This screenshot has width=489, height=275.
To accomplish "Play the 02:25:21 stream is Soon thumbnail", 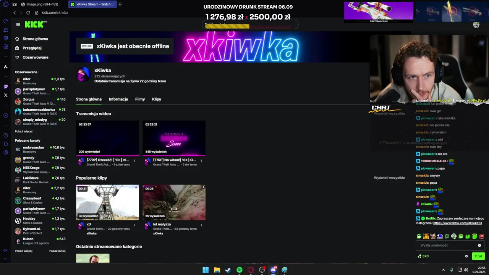I will tap(174, 138).
